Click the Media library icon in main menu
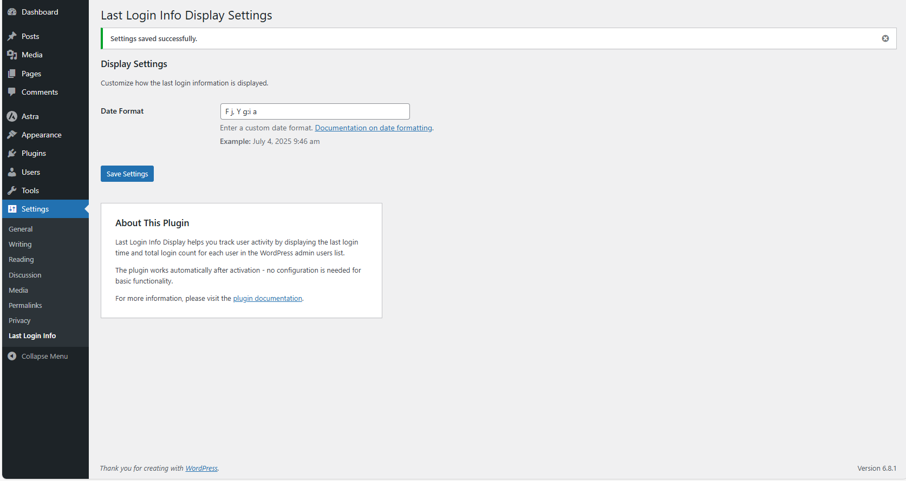Screen dimensions: 906x481 (12, 55)
